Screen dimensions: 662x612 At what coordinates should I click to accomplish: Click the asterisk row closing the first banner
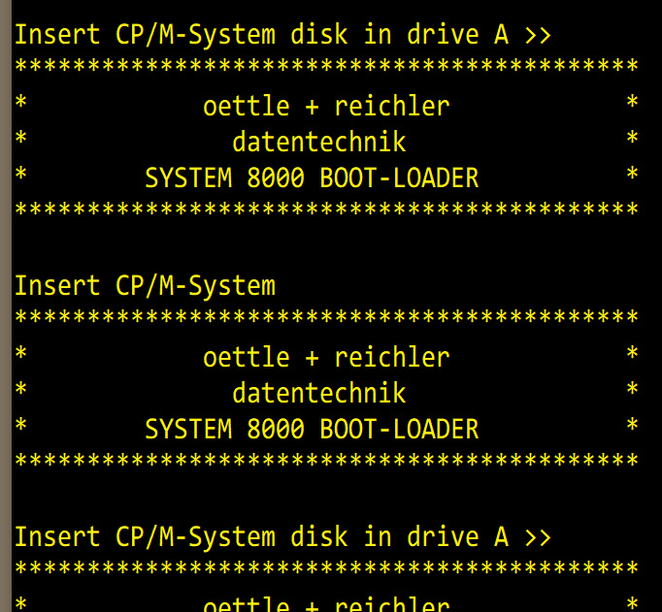[326, 210]
